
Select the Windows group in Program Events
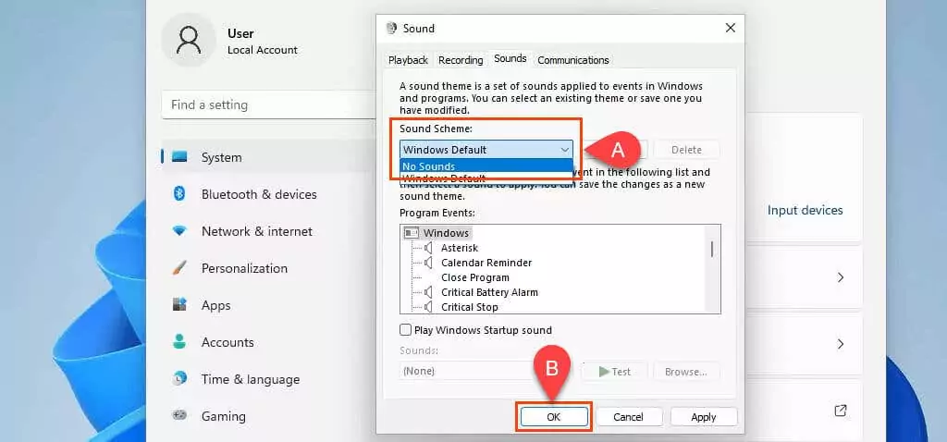click(x=446, y=233)
